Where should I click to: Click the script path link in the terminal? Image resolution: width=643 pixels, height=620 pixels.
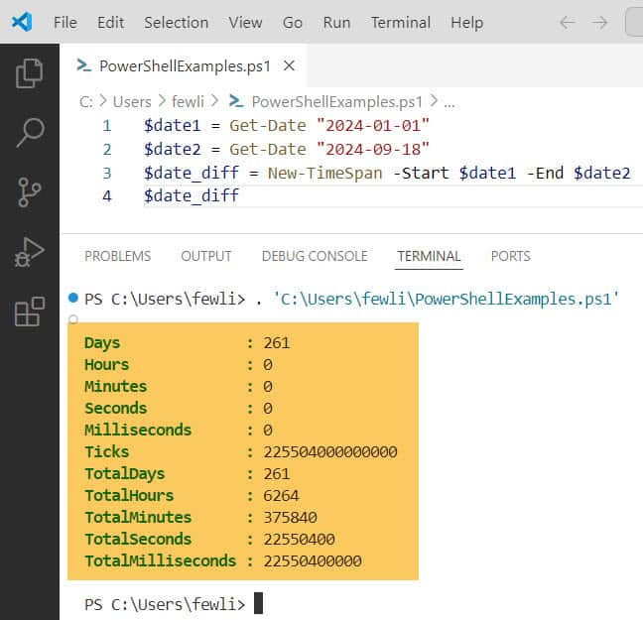(446, 299)
